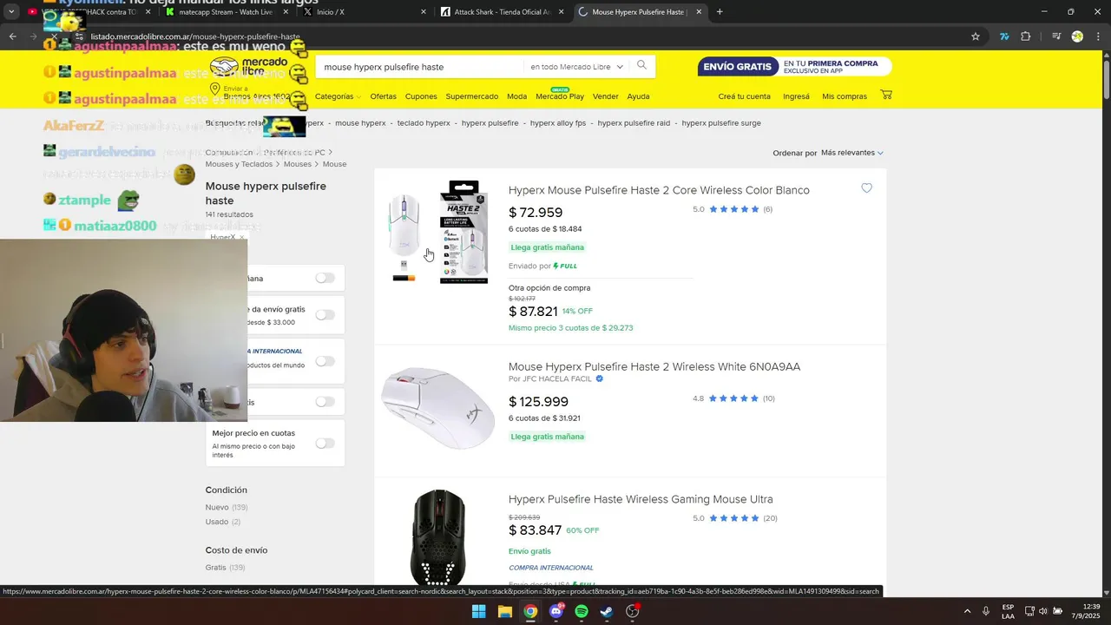Filter by Nuevo condition
This screenshot has height=625, width=1111.
[217, 507]
